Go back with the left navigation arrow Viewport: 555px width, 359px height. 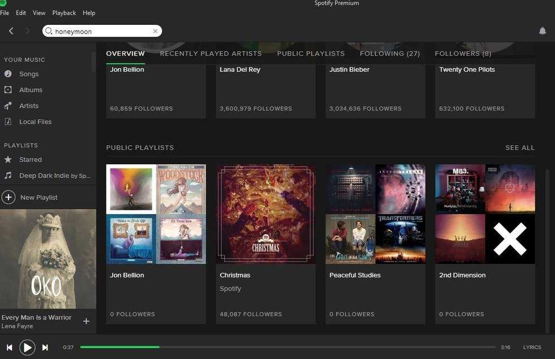[x=11, y=31]
